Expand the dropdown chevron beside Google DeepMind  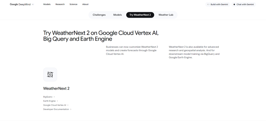pos(33,4)
